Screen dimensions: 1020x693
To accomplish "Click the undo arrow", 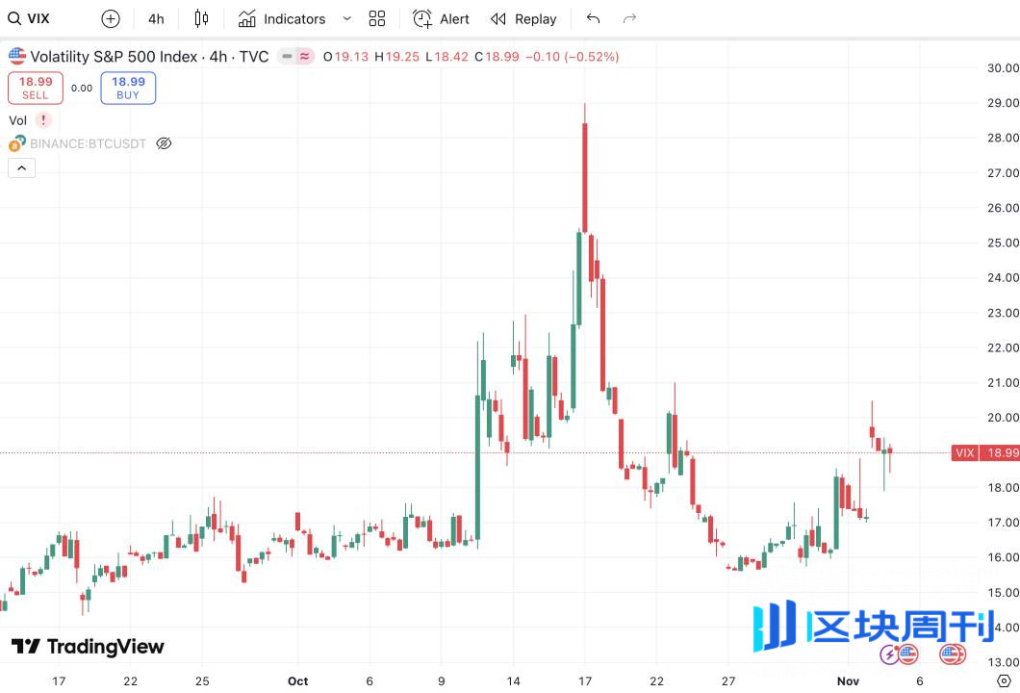I will click(x=593, y=18).
